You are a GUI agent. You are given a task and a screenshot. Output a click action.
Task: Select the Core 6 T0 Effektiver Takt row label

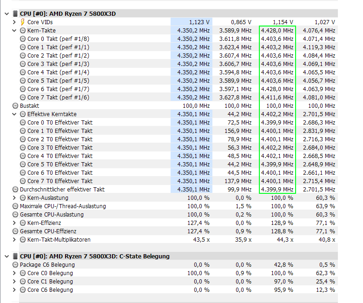click(x=60, y=173)
